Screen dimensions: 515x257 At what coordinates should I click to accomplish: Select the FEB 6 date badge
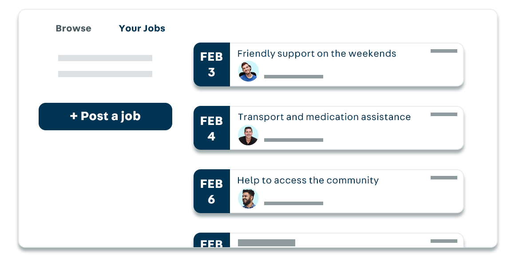tap(211, 191)
